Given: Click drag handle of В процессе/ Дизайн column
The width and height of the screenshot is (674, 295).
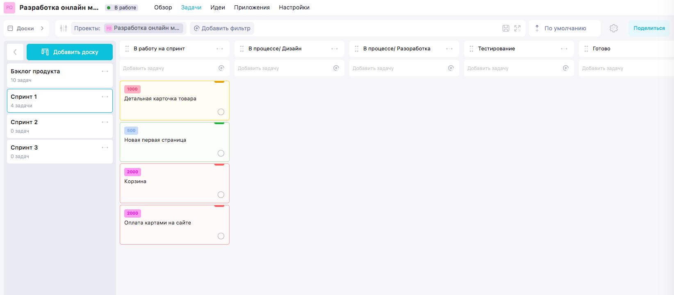Looking at the screenshot, I should click(x=242, y=49).
